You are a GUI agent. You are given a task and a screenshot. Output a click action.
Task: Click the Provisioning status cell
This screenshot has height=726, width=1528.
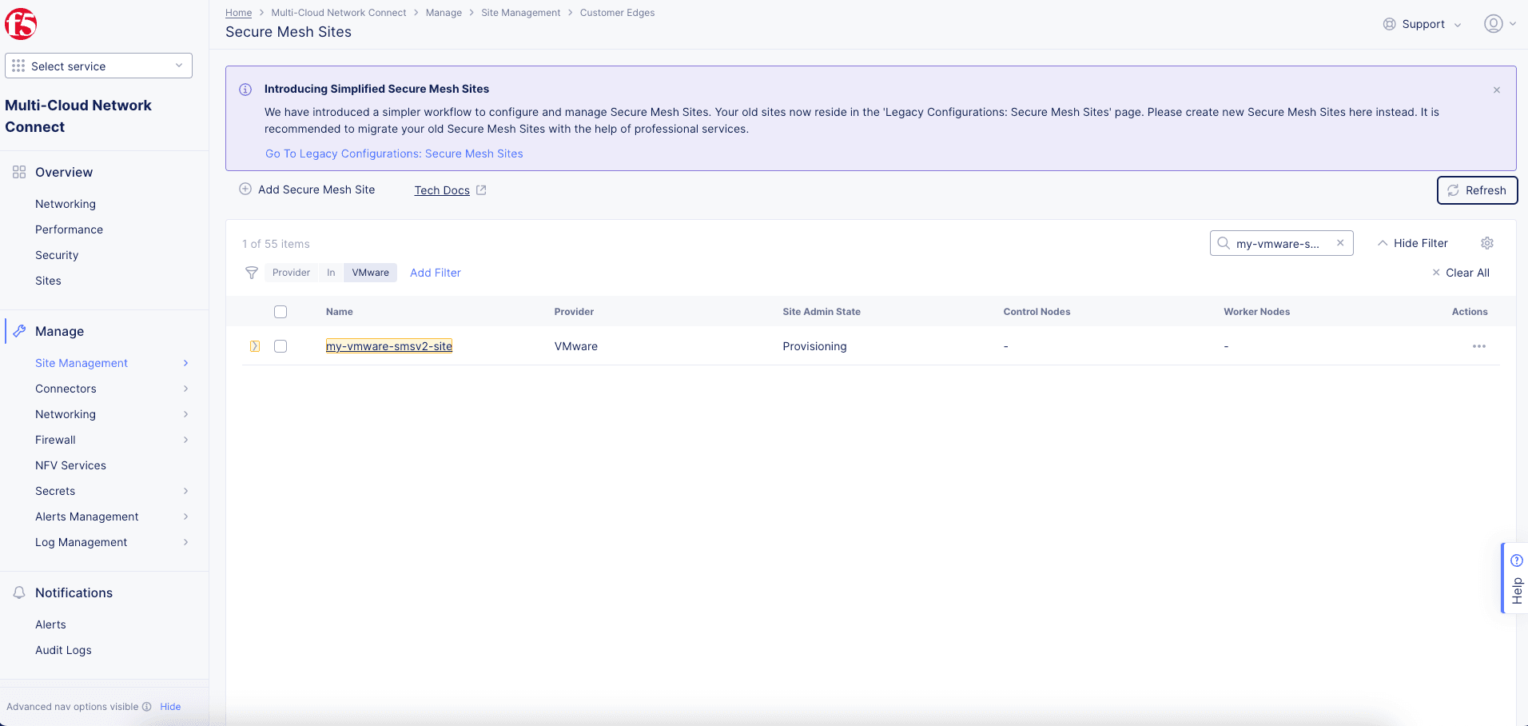click(814, 346)
